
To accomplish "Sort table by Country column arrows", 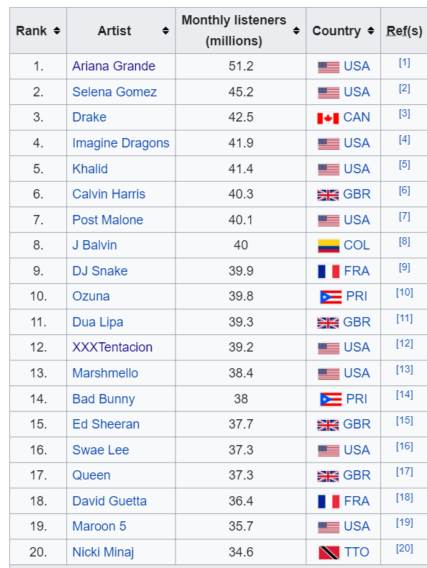I will coord(371,31).
